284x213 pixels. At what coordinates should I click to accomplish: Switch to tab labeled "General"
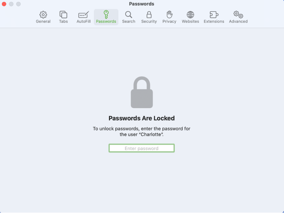(43, 22)
